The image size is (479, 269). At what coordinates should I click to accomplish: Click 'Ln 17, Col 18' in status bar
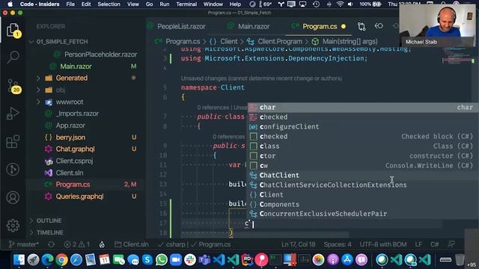point(298,244)
